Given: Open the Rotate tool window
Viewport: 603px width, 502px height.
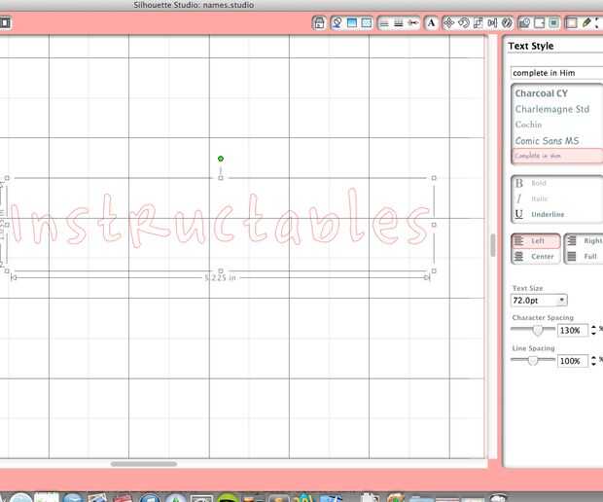Looking at the screenshot, I should pos(463,23).
